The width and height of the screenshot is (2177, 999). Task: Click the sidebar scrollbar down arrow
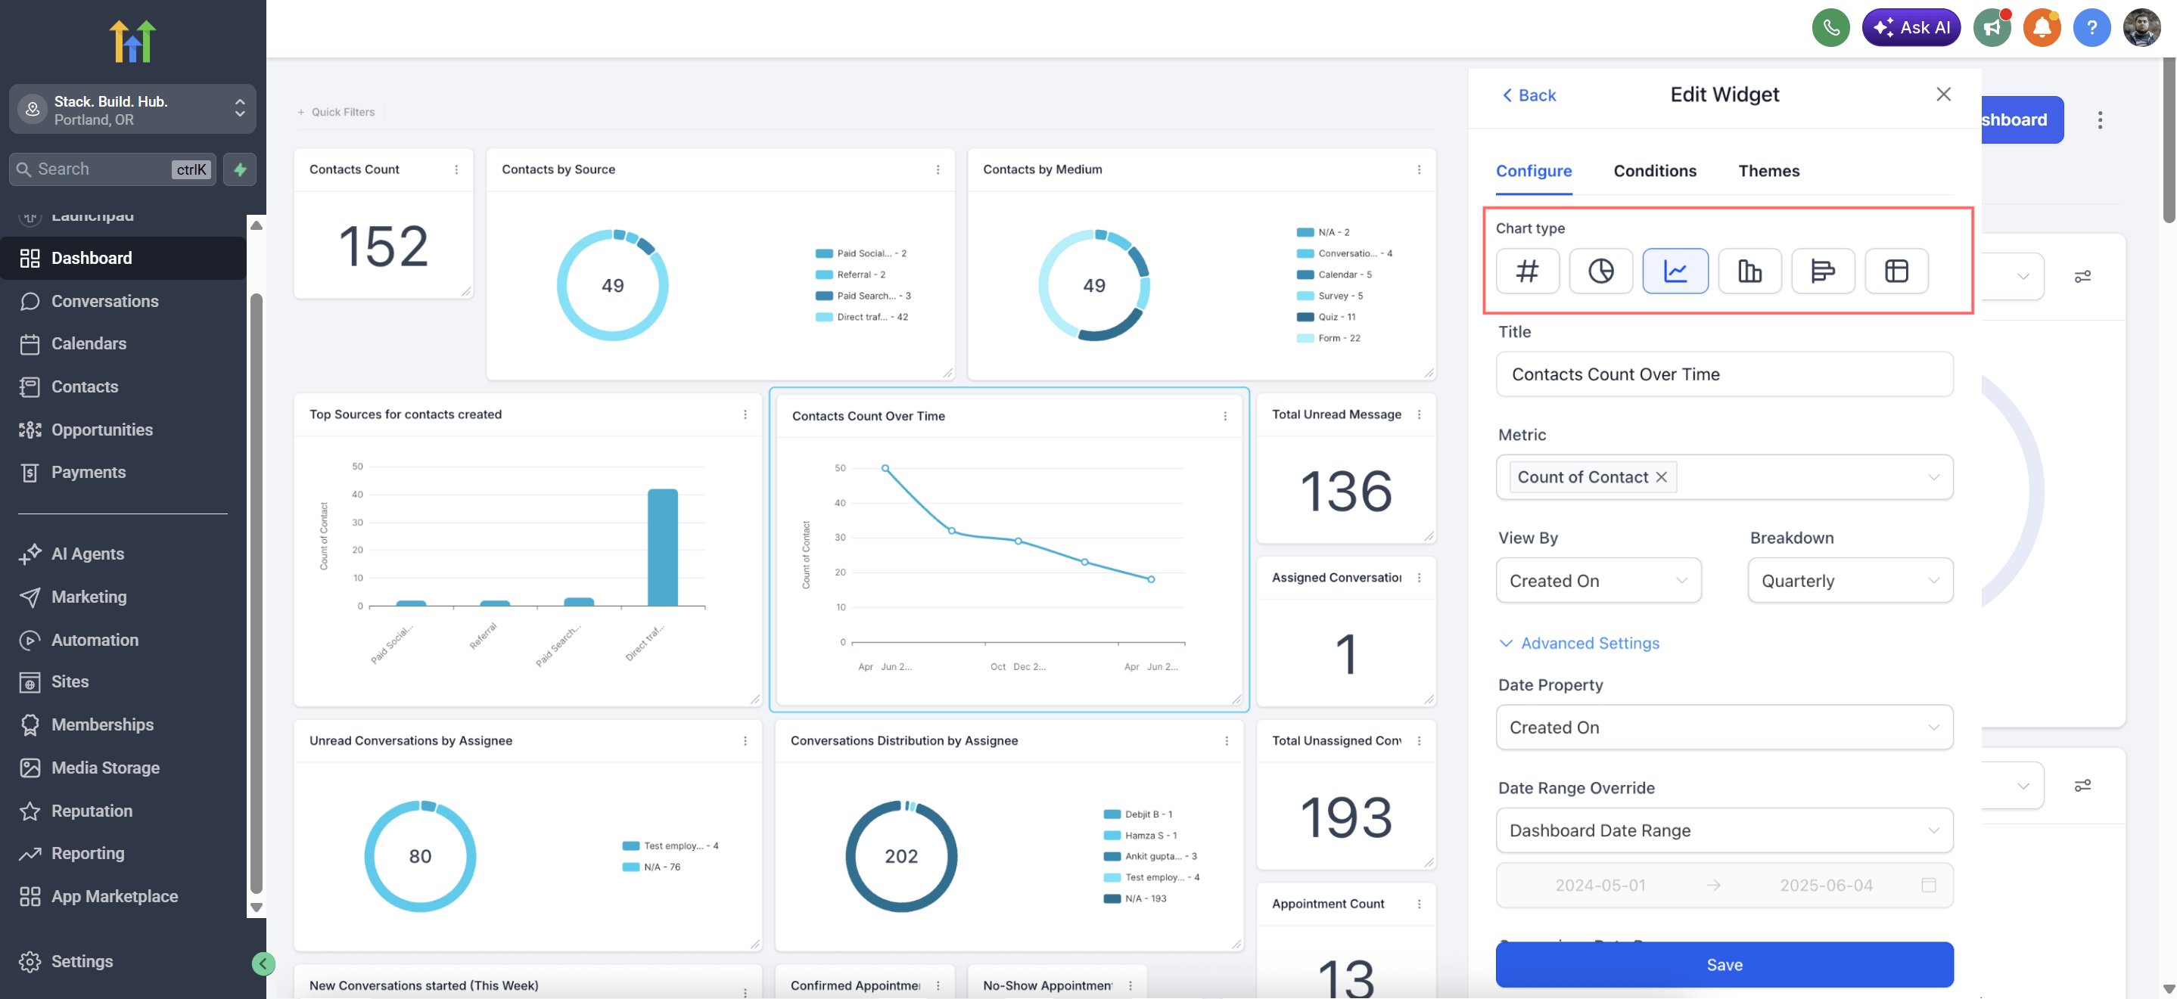(x=256, y=907)
